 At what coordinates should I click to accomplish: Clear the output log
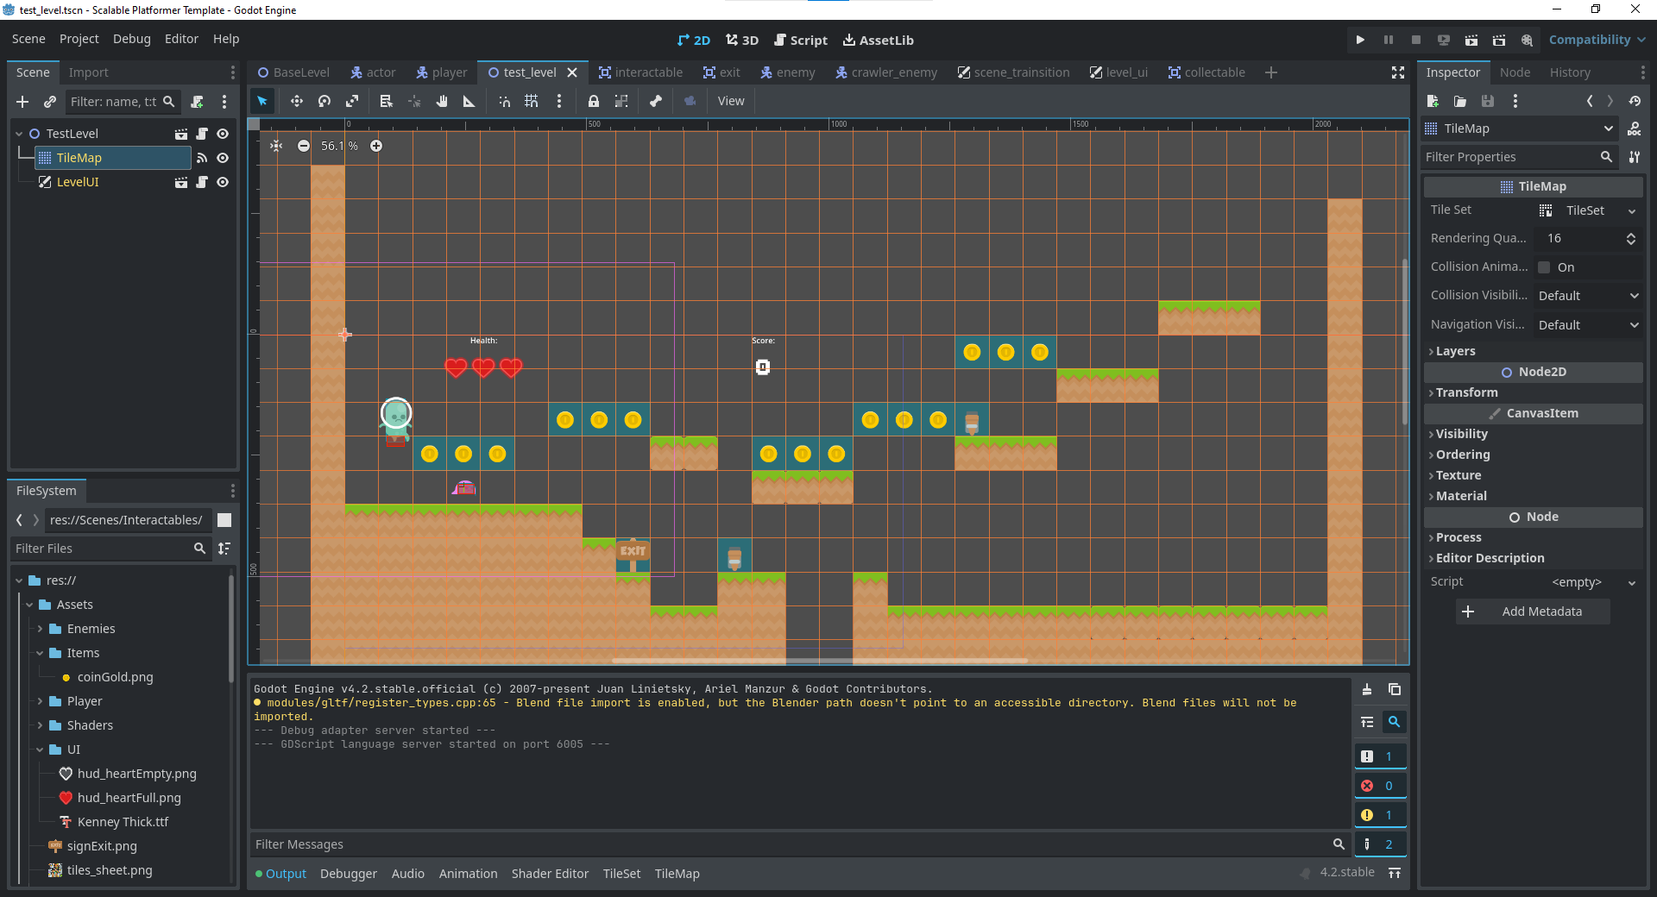tap(1367, 689)
